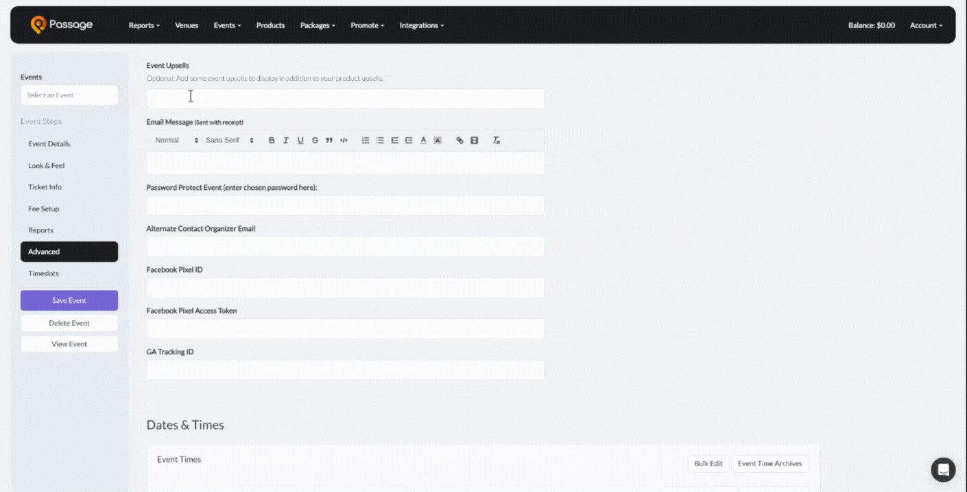Focus the GA Tracking ID field

click(x=345, y=370)
